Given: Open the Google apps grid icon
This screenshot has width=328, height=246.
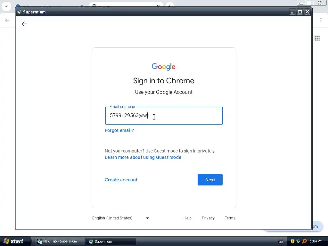Looking at the screenshot, I should (317, 38).
